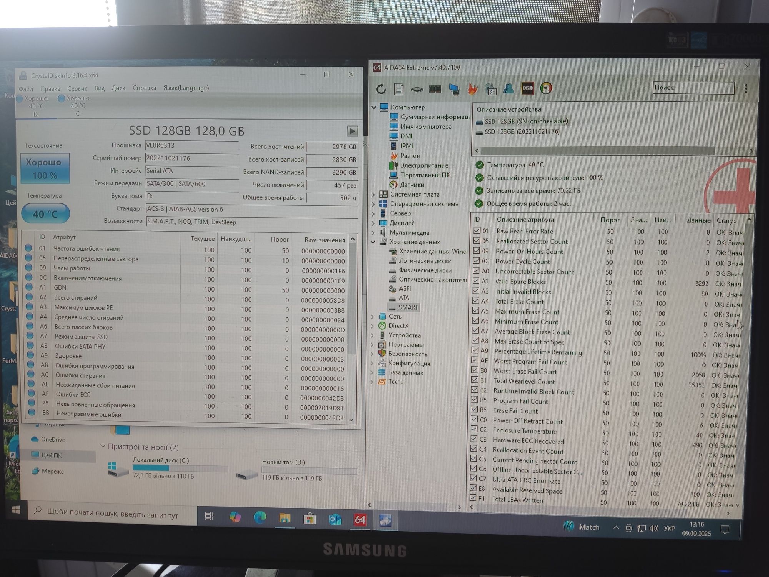The height and width of the screenshot is (577, 769).
Task: Collapse the Пристрої та носії group in Explorer
Action: (103, 446)
